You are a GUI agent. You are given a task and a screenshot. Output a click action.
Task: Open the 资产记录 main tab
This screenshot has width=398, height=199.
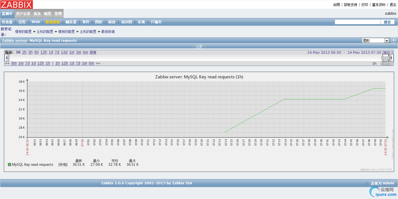tap(23, 14)
